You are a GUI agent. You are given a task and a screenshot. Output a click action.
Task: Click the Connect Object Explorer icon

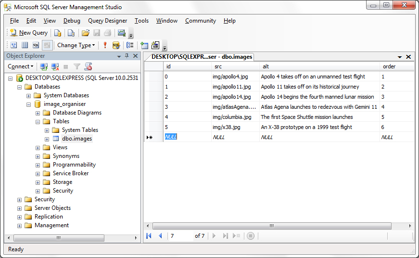click(x=44, y=66)
